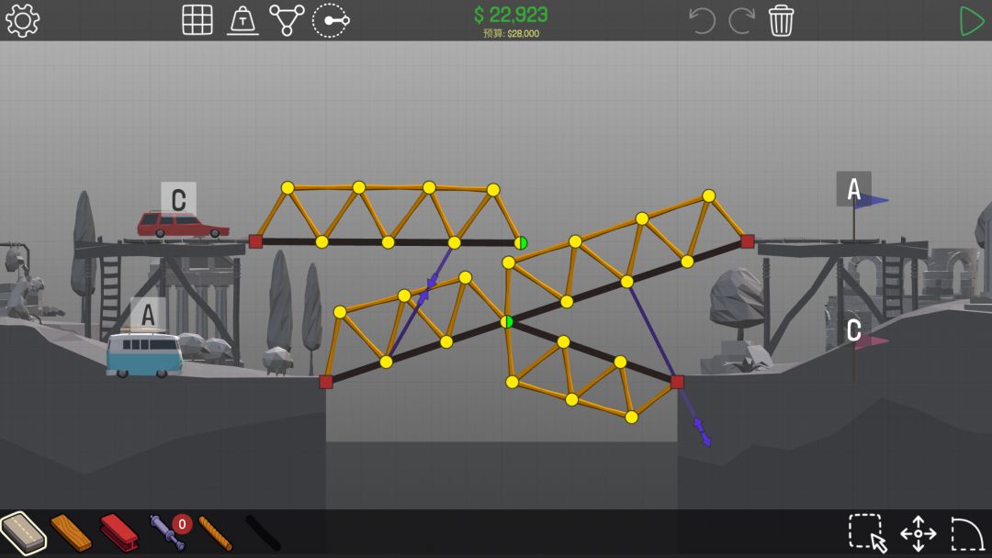Toggle the grid display icon
992x558 pixels.
point(197,20)
